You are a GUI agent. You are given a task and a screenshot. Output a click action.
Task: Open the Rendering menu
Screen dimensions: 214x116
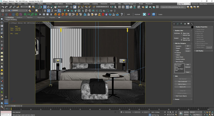(x=69, y=4)
